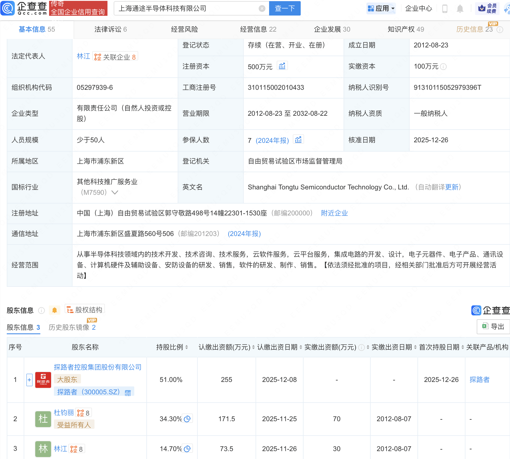Switch to the 历史股东镜像 tab
The image size is (510, 459).
pos(72,327)
